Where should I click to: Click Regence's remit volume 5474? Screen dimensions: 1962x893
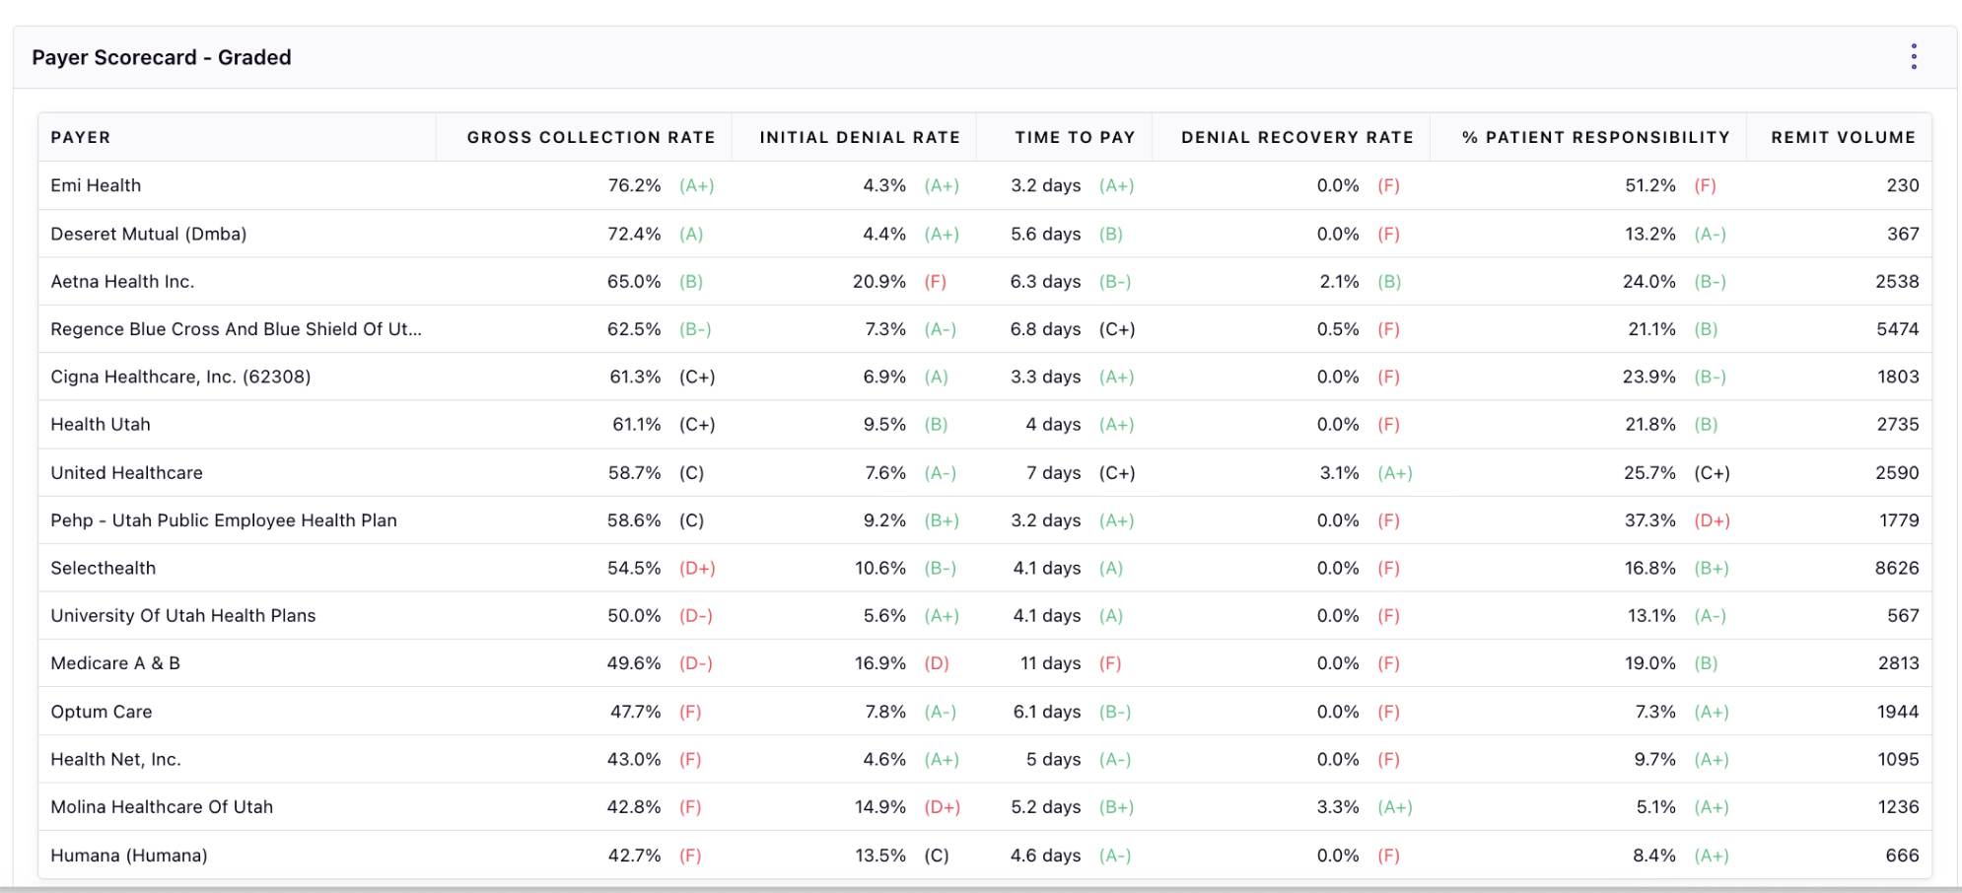point(1897,329)
